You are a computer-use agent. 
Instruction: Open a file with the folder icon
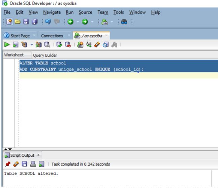(18, 22)
